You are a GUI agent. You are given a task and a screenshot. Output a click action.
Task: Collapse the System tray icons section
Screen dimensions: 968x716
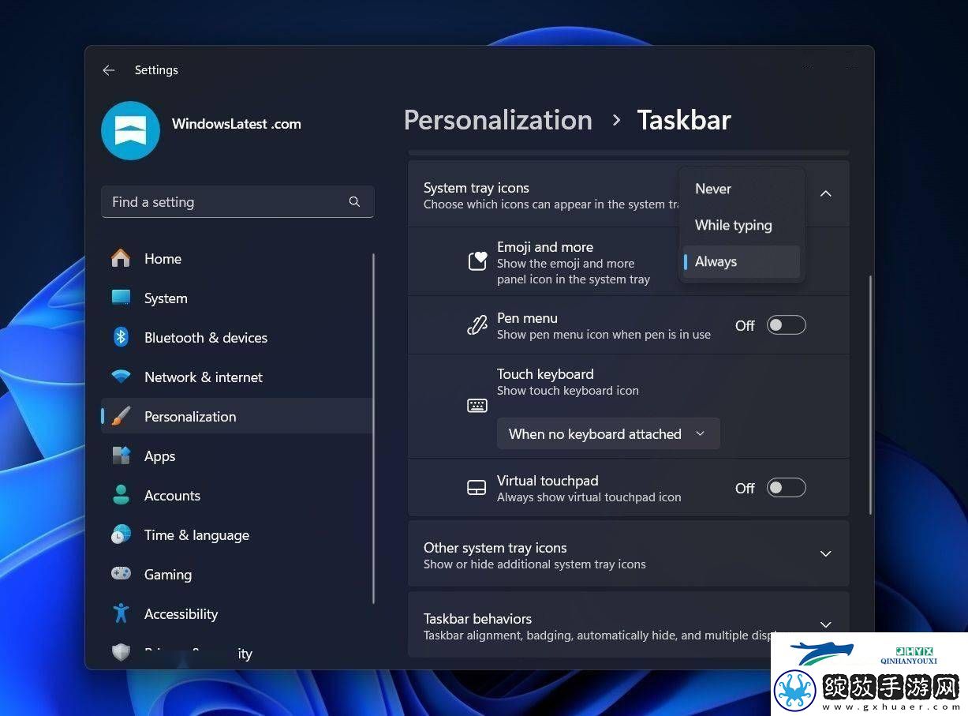(x=826, y=193)
